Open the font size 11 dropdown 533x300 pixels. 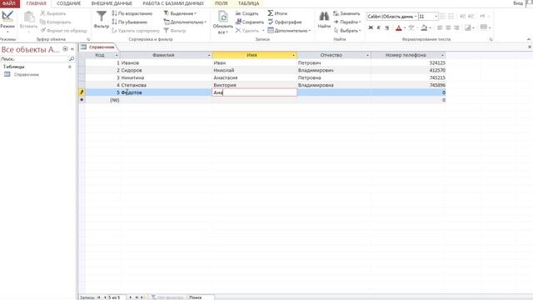pos(436,17)
